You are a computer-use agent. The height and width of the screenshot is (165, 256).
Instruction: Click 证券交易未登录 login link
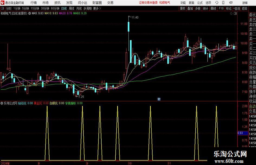pos(148,3)
